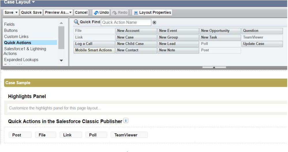Click the palette list scrollbar thumb

pos(61,38)
